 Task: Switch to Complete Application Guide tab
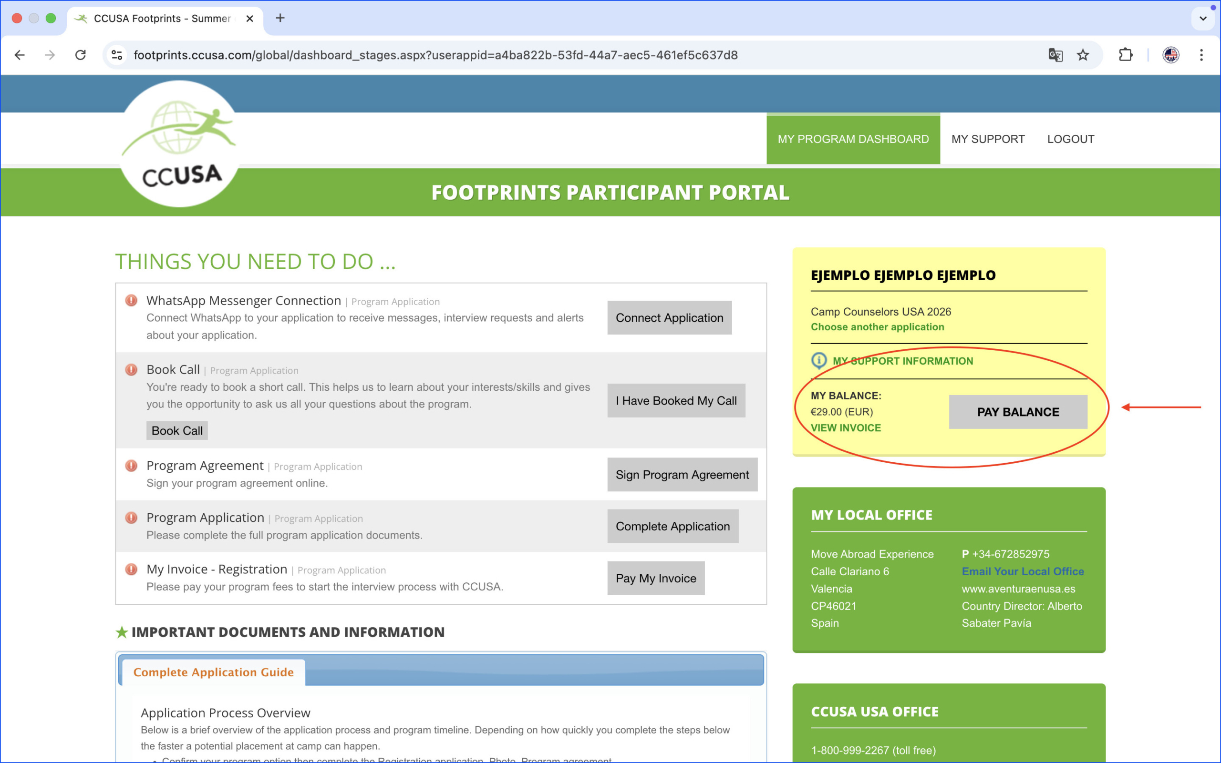213,672
